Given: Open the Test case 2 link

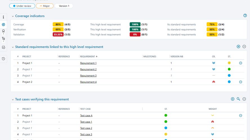Looking at the screenshot, I should (86, 128).
